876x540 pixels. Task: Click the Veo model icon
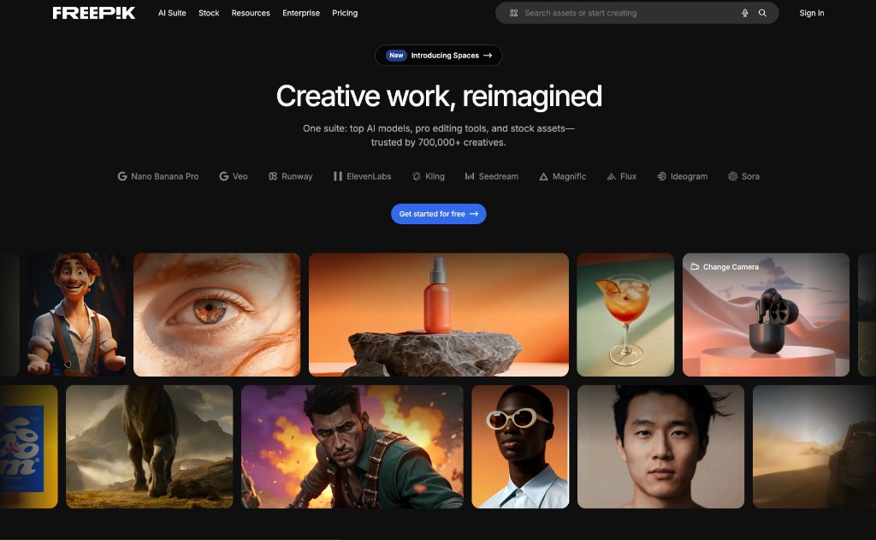[223, 176]
